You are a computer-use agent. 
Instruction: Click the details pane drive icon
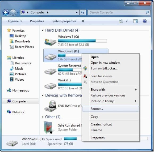point(12,143)
